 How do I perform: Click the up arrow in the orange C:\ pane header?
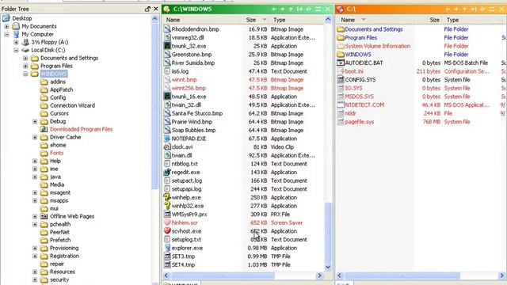pos(465,9)
